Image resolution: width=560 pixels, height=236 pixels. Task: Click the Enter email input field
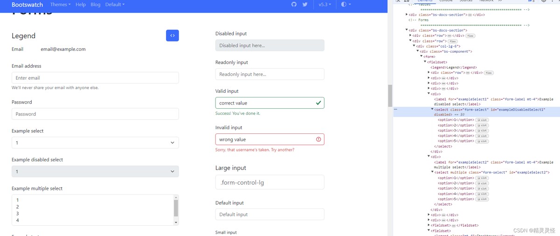coord(95,78)
